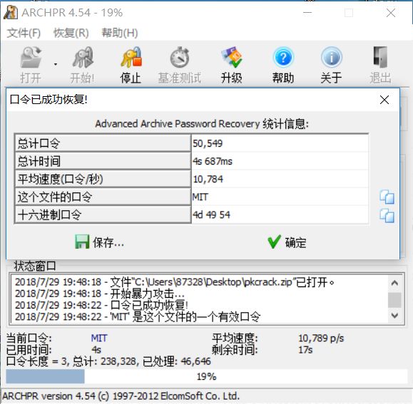Open the 帮助(H) menu

click(x=120, y=33)
